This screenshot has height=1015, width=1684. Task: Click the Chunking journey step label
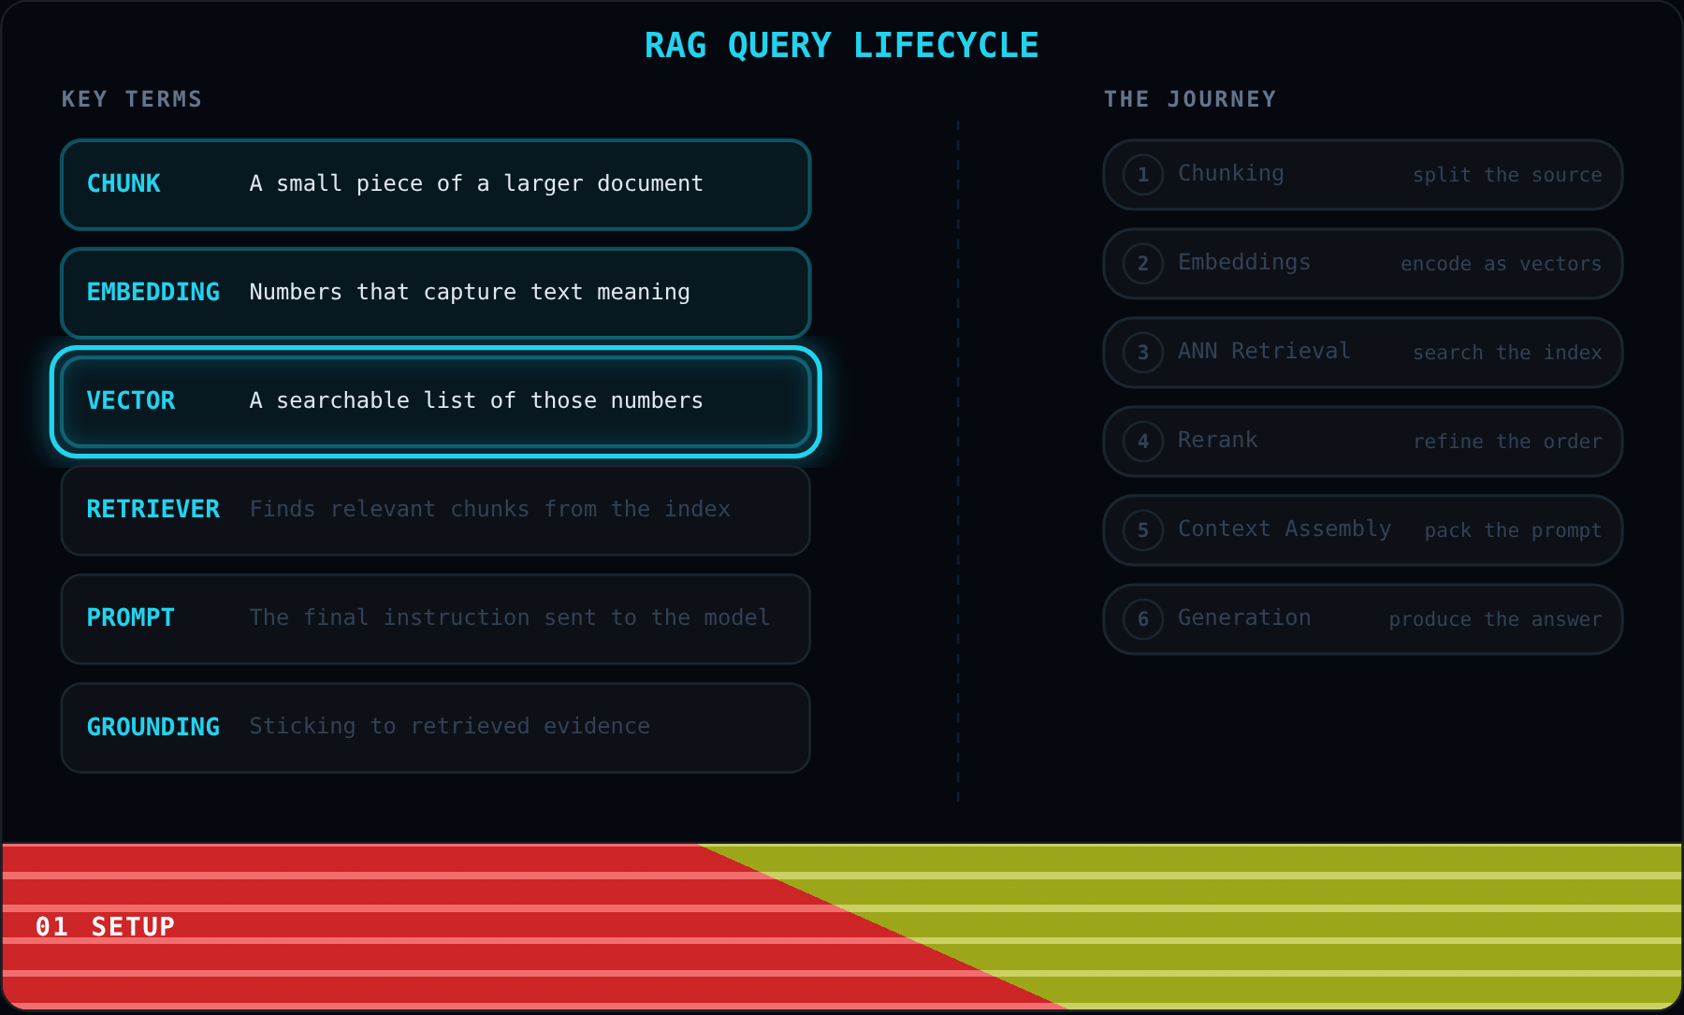[x=1230, y=174]
